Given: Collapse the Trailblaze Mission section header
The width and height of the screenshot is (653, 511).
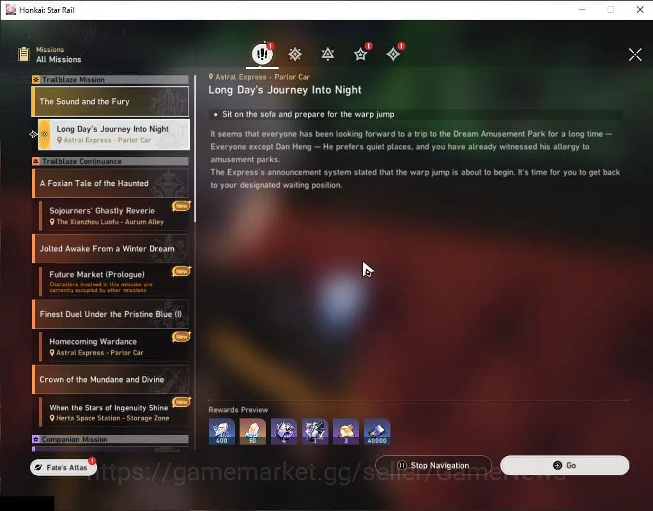Looking at the screenshot, I should [x=111, y=80].
